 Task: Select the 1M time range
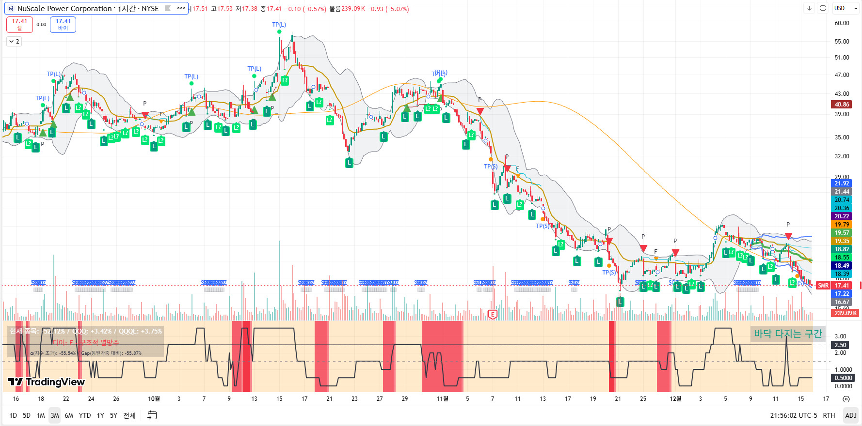(x=41, y=415)
